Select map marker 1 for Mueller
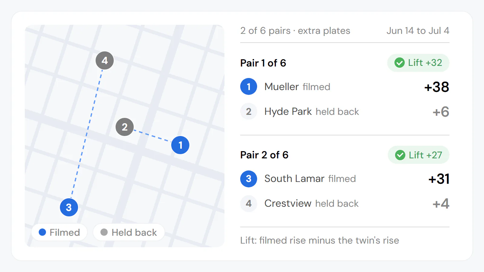The image size is (484, 272). pos(180,145)
